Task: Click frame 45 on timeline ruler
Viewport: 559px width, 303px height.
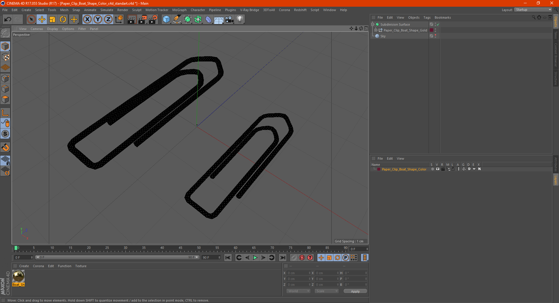Action: [x=181, y=248]
